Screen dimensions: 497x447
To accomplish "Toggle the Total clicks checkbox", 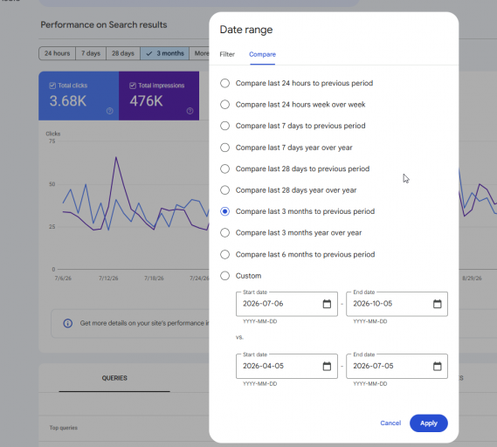I will coord(52,86).
